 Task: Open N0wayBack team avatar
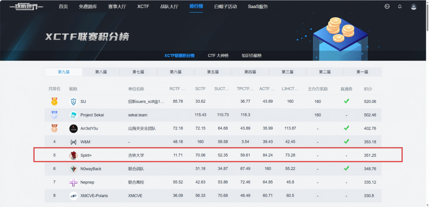click(x=73, y=169)
